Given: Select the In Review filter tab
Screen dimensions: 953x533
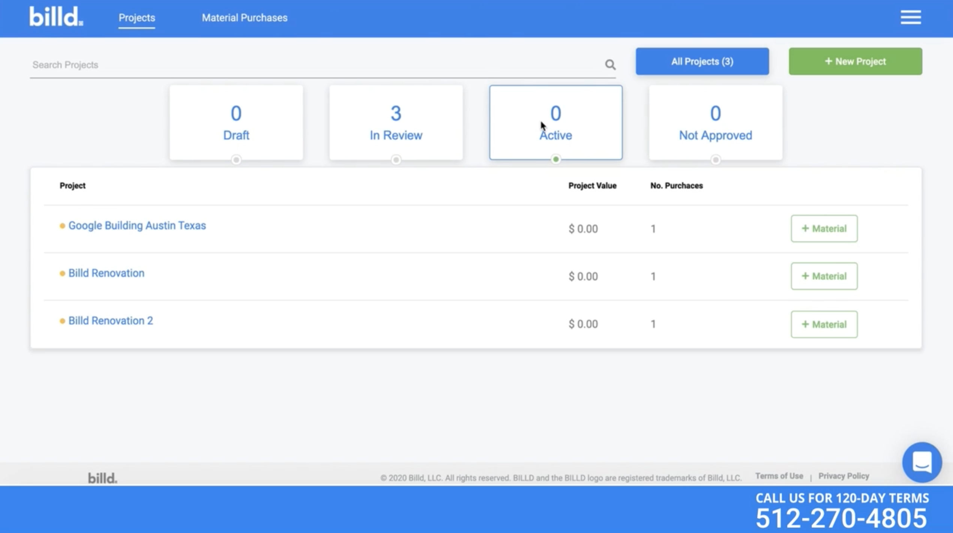Looking at the screenshot, I should click(x=395, y=122).
